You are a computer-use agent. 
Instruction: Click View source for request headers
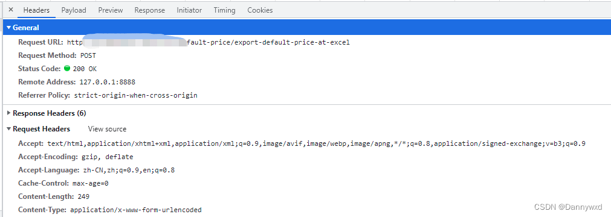(x=107, y=129)
